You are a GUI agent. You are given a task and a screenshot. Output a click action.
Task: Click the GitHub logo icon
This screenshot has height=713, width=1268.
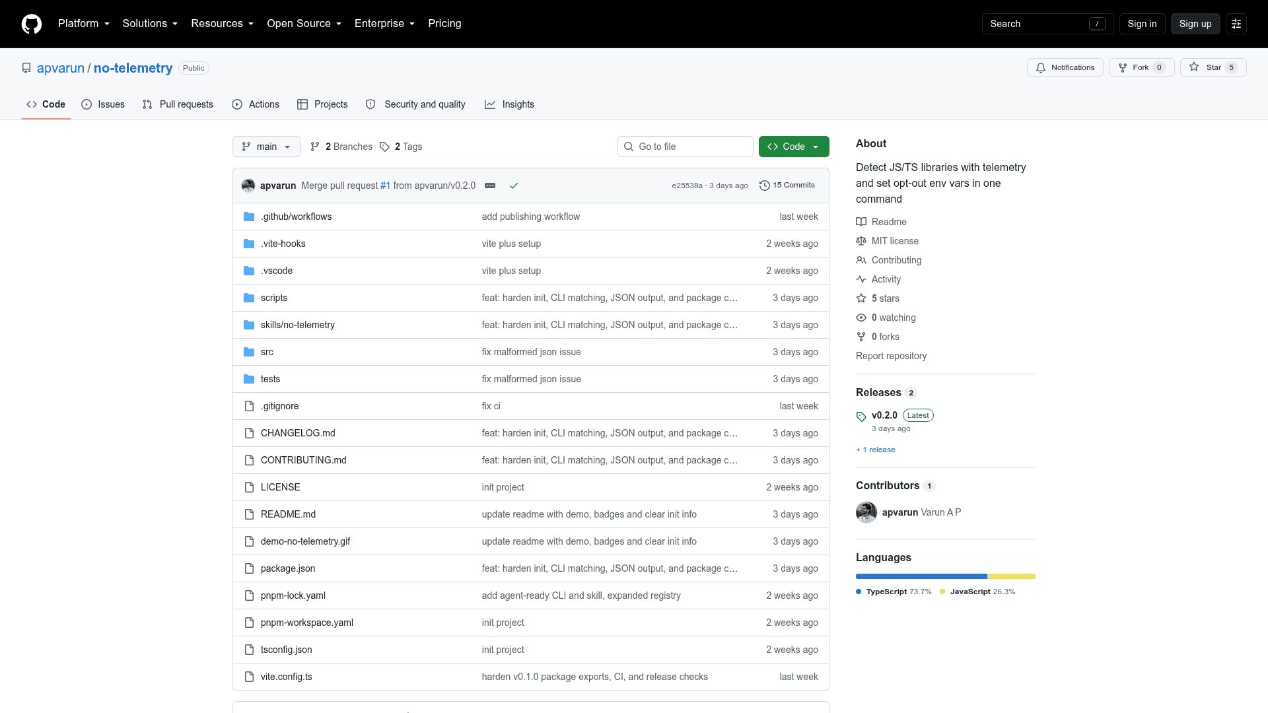pyautogui.click(x=32, y=24)
